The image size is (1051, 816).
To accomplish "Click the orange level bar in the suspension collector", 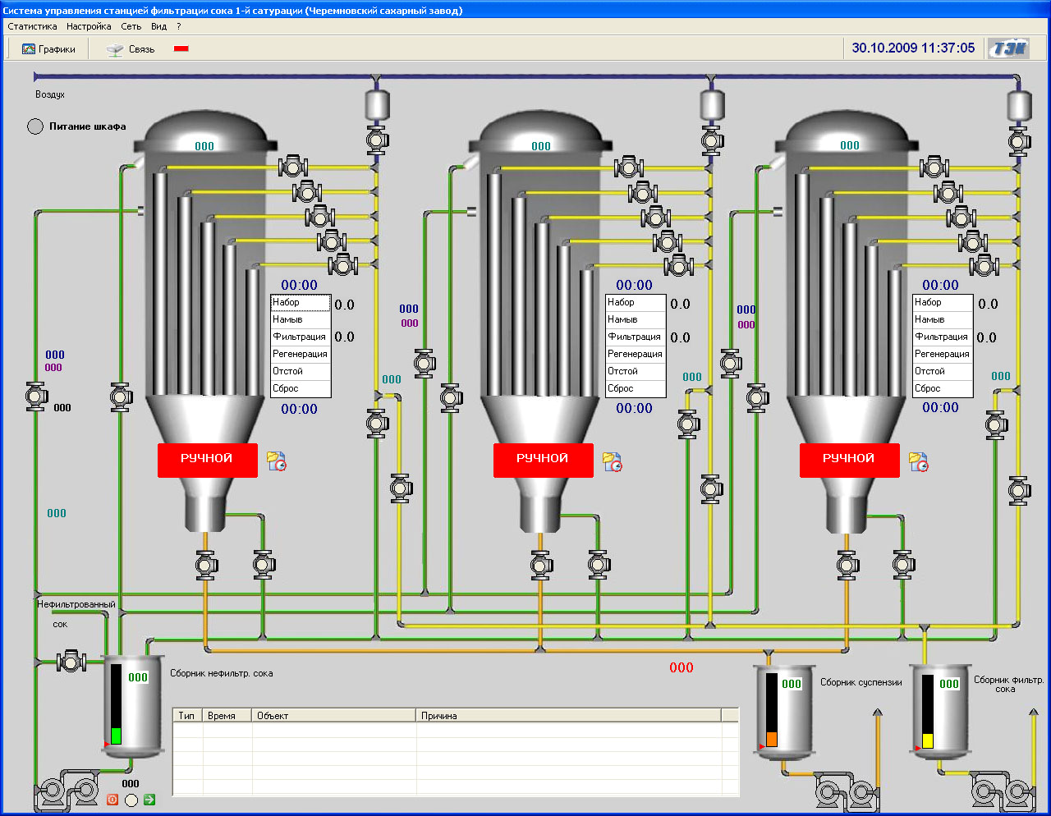I will [771, 738].
